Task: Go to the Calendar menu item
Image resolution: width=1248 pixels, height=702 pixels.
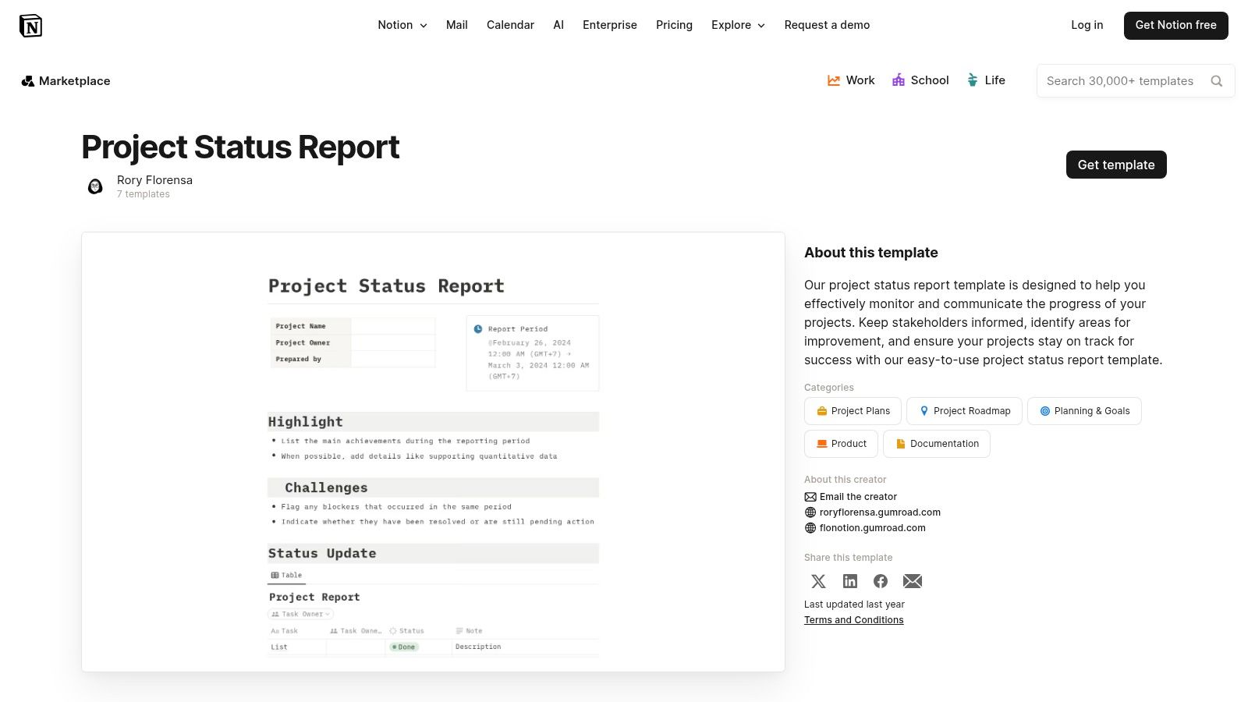Action: pyautogui.click(x=510, y=25)
